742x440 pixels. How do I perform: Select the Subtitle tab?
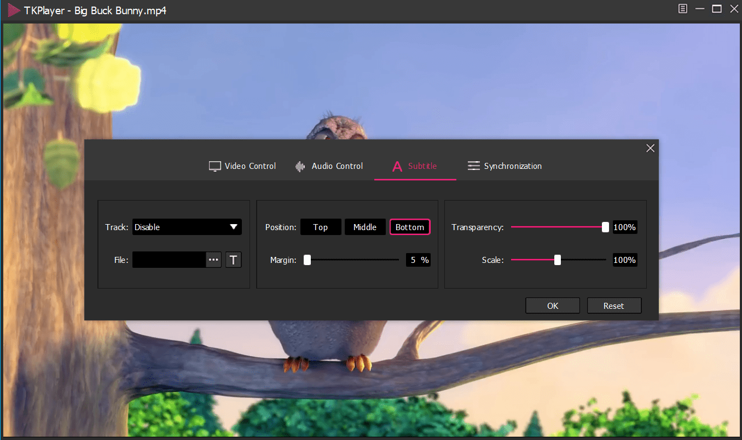415,166
